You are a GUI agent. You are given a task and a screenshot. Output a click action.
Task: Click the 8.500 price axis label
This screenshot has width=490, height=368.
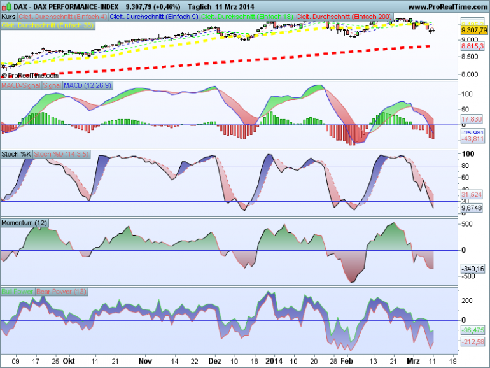click(x=470, y=57)
